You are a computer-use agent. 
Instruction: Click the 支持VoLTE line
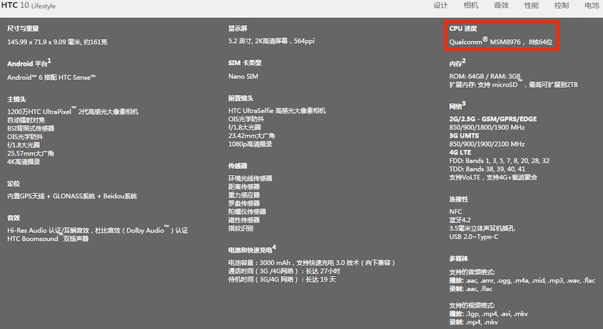493,177
